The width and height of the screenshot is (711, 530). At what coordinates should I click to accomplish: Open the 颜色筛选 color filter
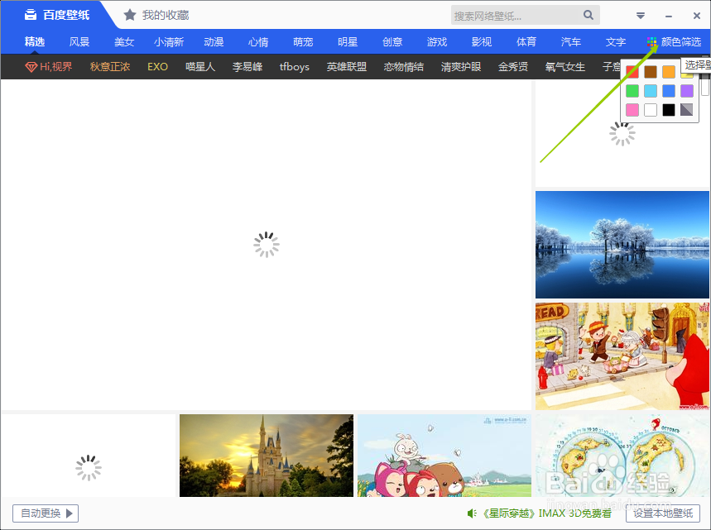(675, 42)
